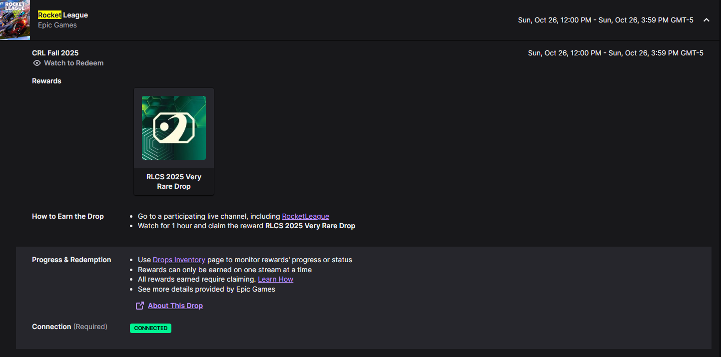Image resolution: width=721 pixels, height=357 pixels.
Task: Click the green CONNECTED status badge
Action: point(150,328)
